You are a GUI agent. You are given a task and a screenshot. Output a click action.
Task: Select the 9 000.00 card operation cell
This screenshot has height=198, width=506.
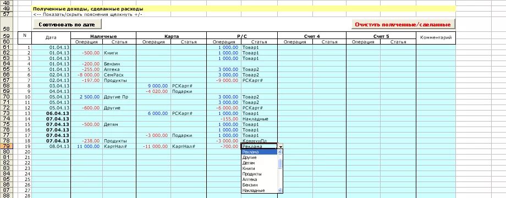tap(153, 86)
